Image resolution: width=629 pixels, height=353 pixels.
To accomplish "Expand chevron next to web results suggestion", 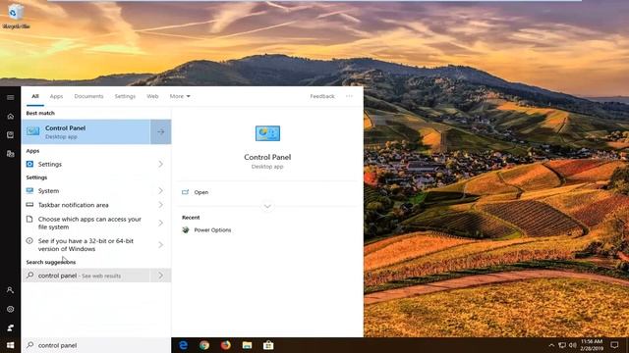I will click(x=161, y=276).
